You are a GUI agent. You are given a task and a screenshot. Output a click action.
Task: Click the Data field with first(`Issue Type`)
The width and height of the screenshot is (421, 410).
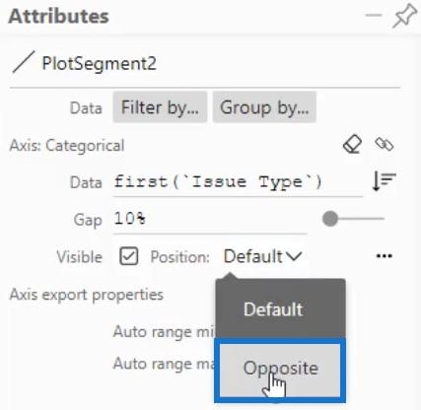point(238,182)
